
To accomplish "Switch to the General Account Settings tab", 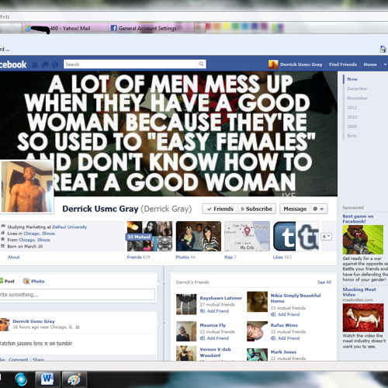I will [x=151, y=28].
